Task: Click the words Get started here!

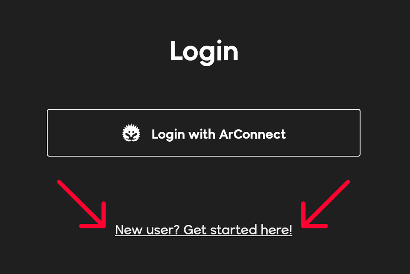Action: point(238,230)
